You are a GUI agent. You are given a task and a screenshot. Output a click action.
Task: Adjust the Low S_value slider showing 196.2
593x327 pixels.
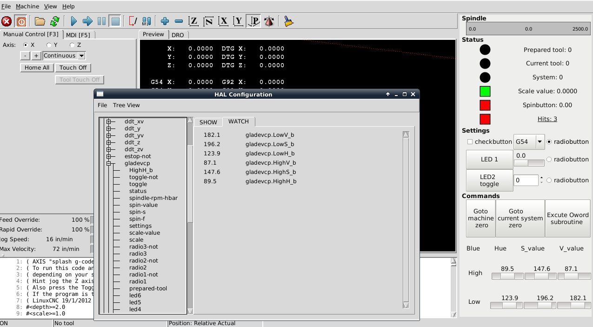[540, 306]
